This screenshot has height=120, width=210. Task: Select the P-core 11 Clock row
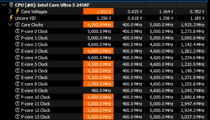[x=35, y=104]
